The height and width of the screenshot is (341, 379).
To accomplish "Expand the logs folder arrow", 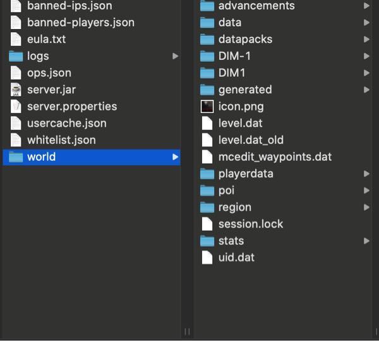I will point(175,56).
